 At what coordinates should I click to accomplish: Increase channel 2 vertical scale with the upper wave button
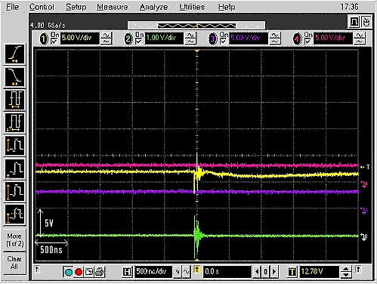190,35
